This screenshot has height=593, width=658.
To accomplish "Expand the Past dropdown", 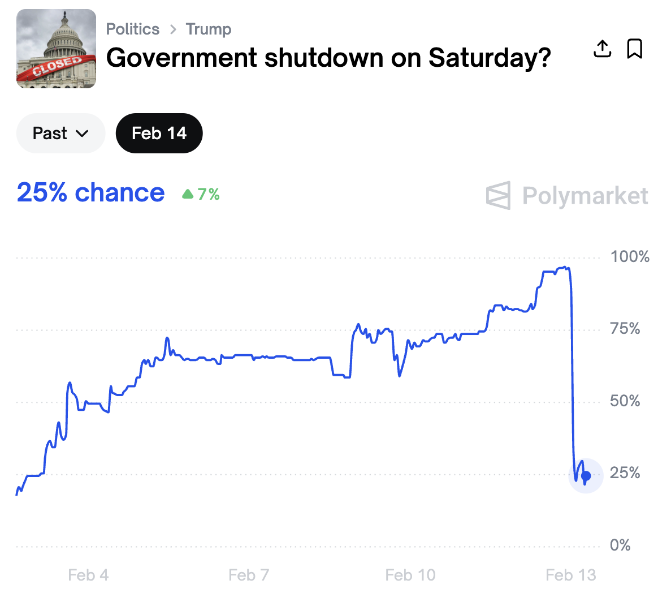I will (x=60, y=134).
